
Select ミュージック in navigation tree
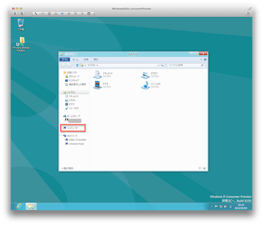click(72, 108)
